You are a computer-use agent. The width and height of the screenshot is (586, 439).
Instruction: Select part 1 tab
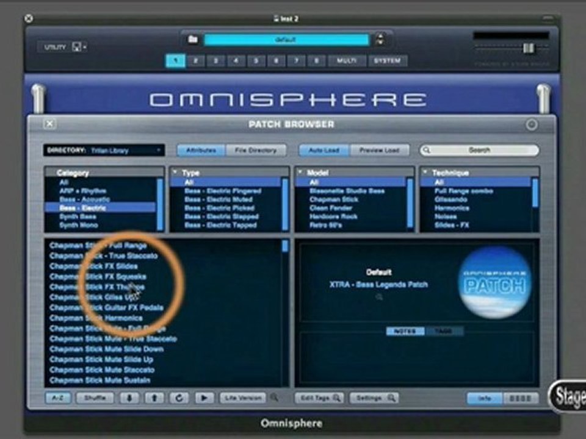[x=176, y=61]
